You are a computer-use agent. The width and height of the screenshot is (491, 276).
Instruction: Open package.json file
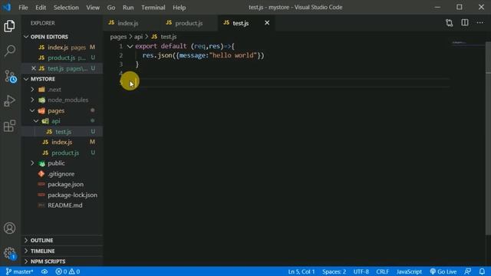point(62,184)
